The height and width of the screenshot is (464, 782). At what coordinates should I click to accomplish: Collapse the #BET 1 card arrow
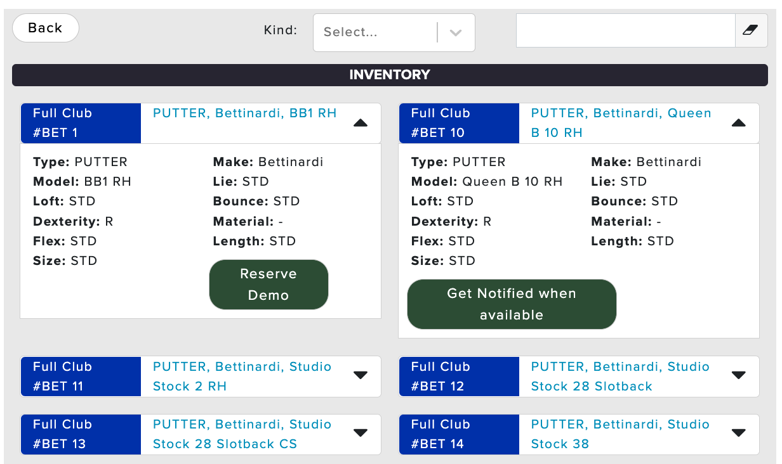pyautogui.click(x=361, y=123)
